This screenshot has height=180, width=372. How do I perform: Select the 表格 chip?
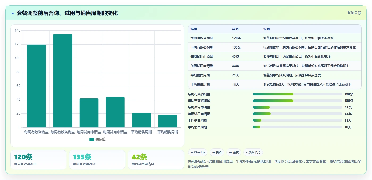click(217, 152)
